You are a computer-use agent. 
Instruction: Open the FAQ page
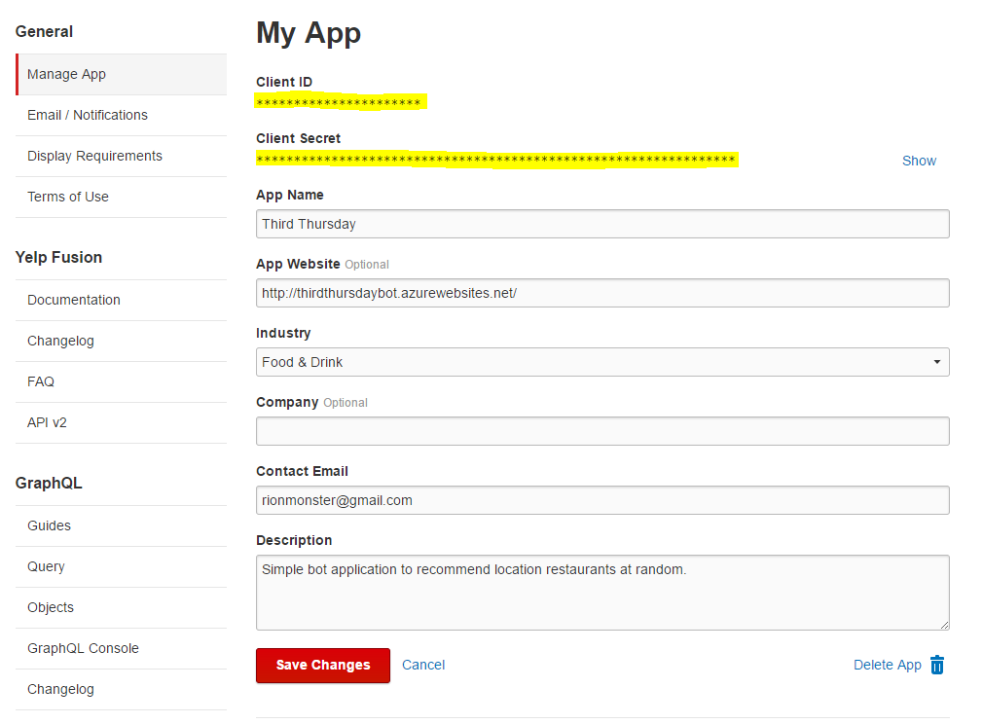pyautogui.click(x=121, y=381)
